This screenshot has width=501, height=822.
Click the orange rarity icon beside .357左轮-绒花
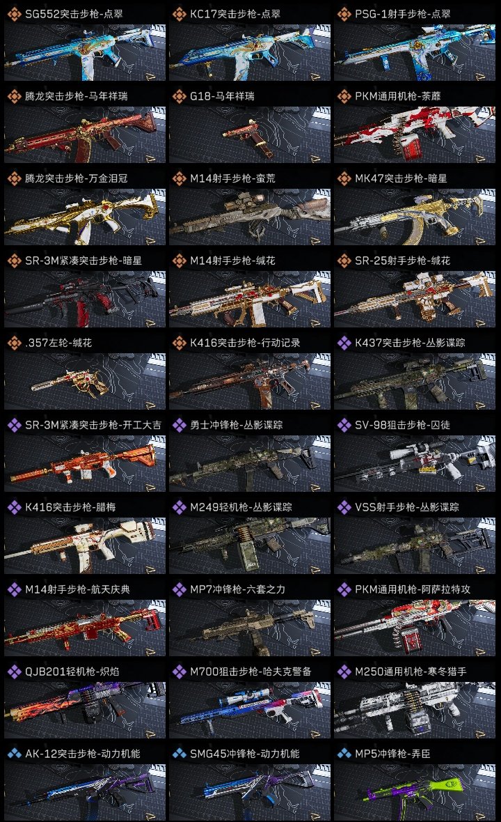(x=14, y=343)
